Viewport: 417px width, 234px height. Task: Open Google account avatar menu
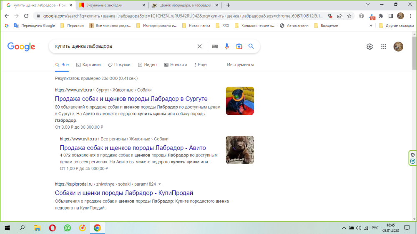coord(398,47)
